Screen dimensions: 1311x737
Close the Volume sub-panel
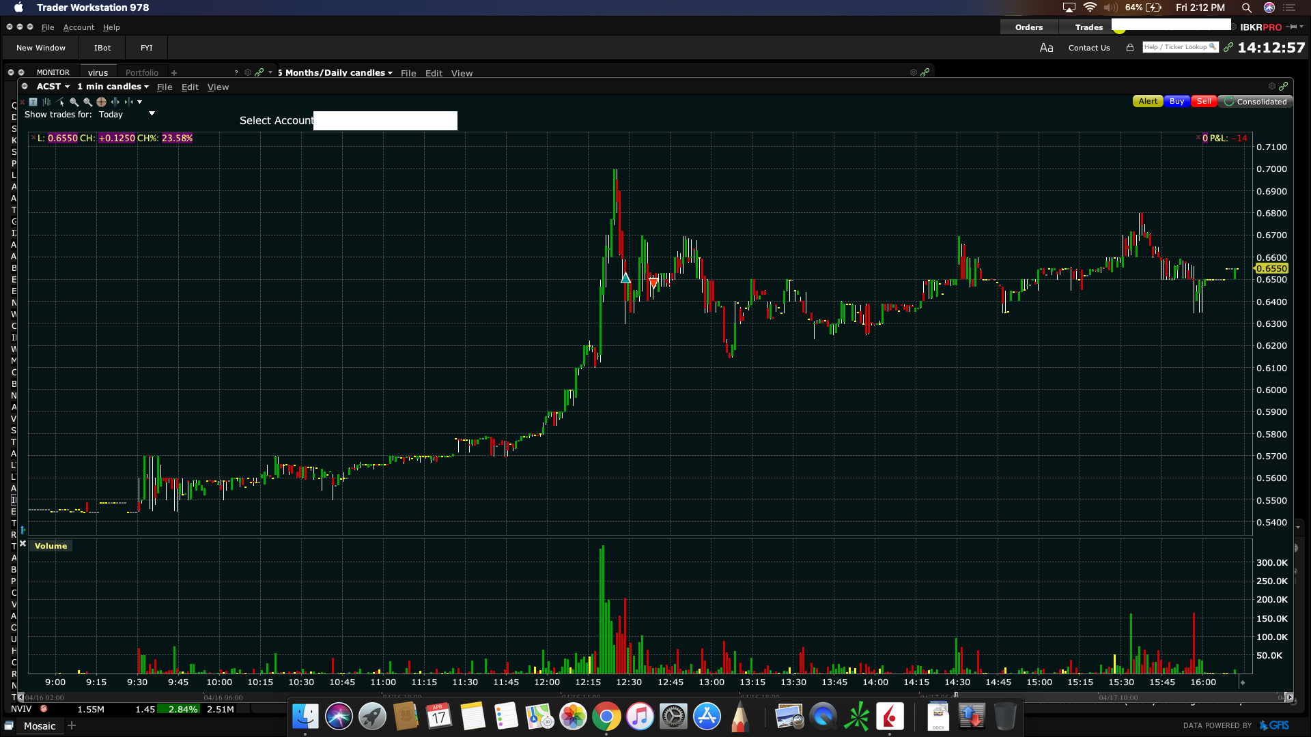point(23,544)
